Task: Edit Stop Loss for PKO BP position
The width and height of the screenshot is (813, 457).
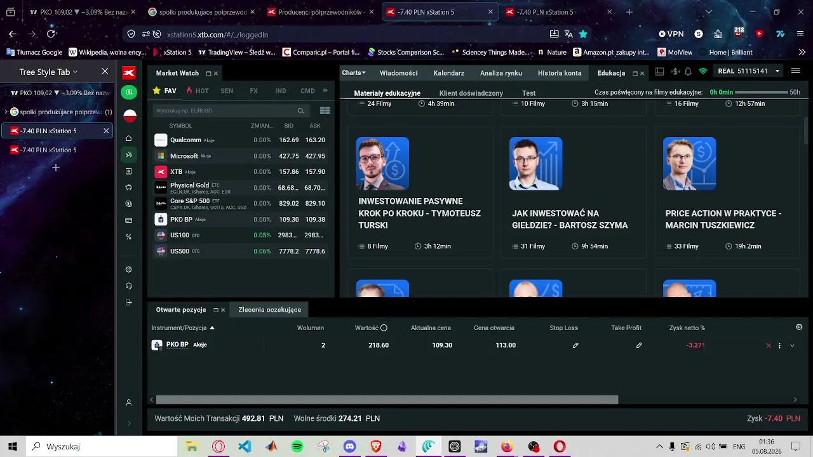Action: pyautogui.click(x=575, y=345)
